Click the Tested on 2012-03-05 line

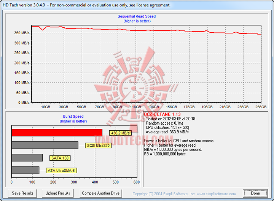(x=170, y=119)
